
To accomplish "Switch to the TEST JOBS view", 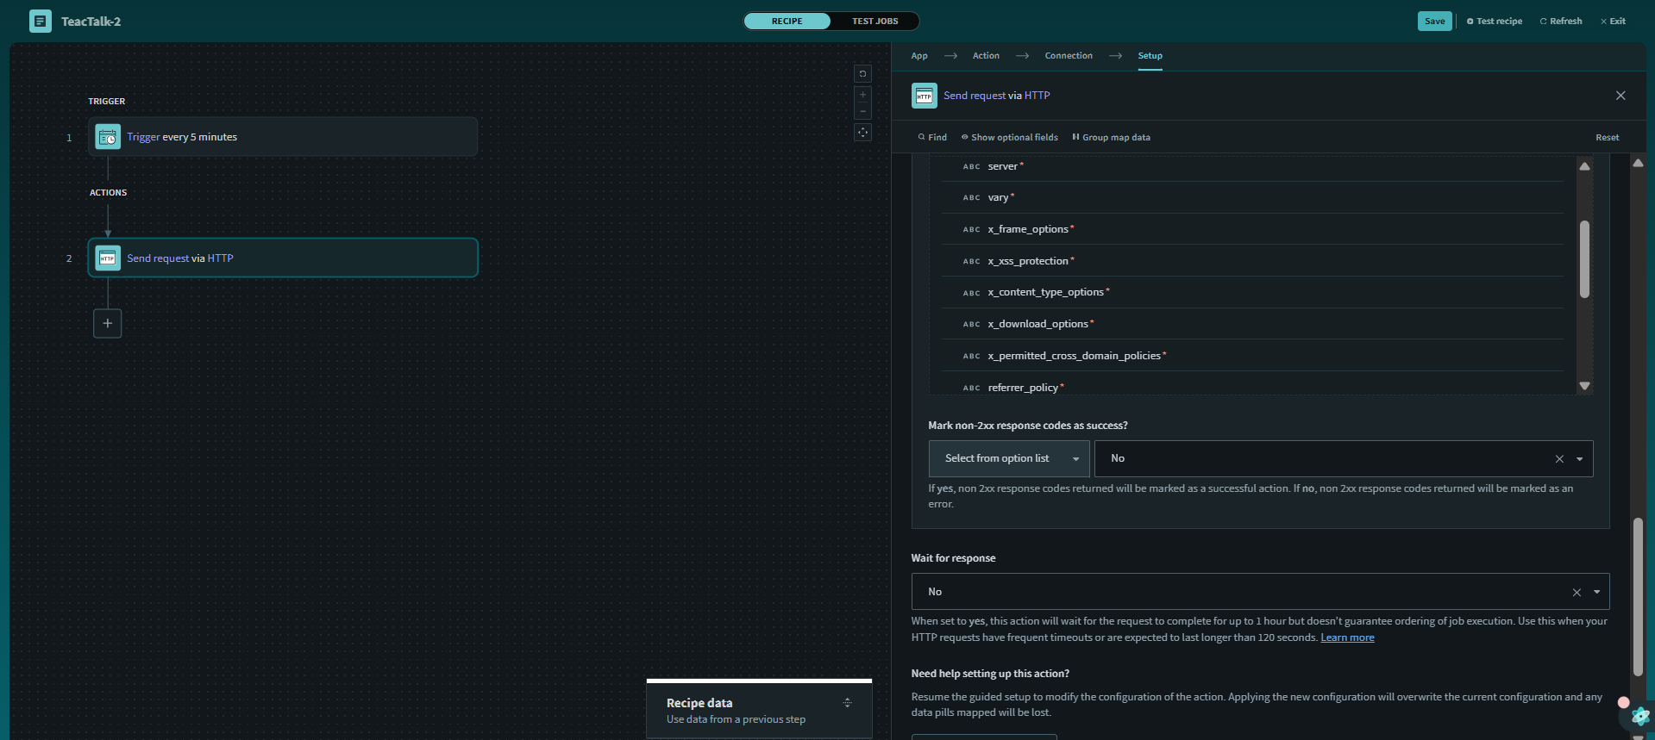I will (875, 22).
